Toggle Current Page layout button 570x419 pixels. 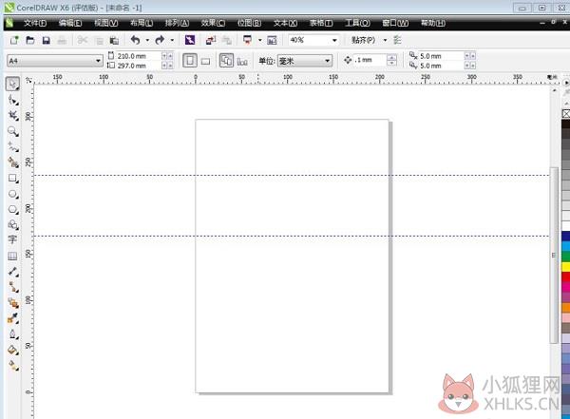coord(242,62)
